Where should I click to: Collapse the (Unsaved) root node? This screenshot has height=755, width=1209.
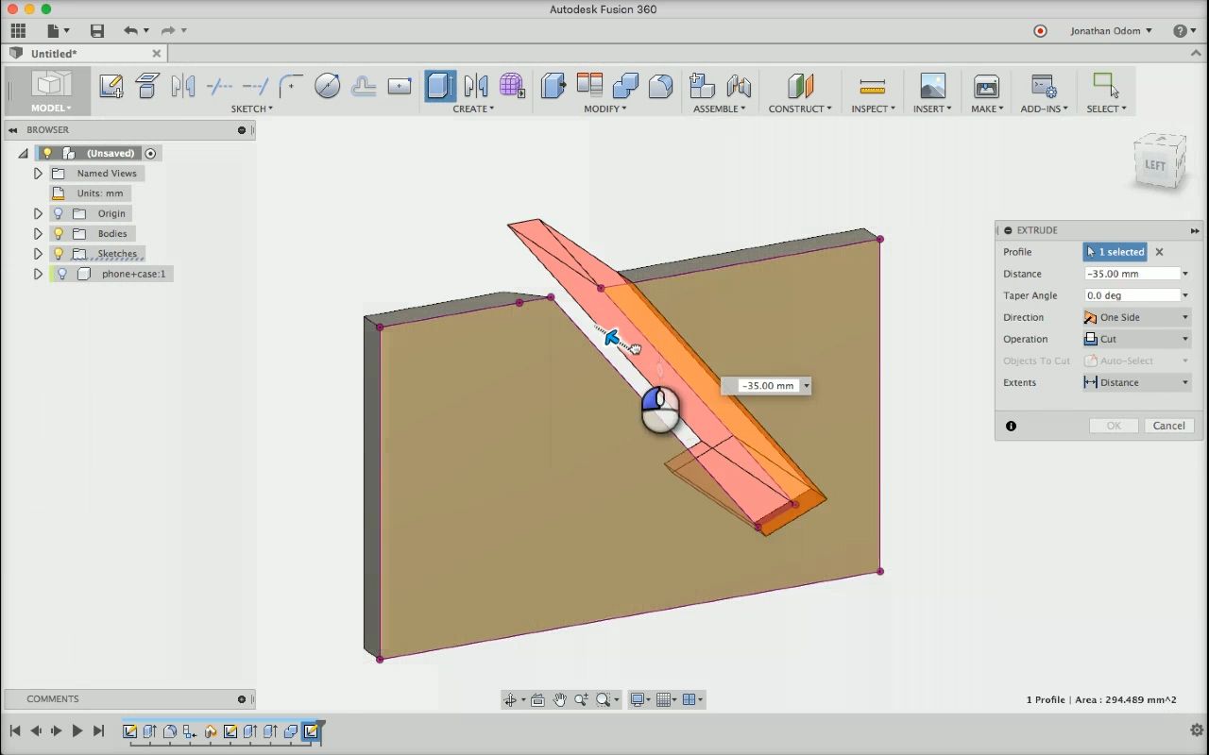(24, 153)
